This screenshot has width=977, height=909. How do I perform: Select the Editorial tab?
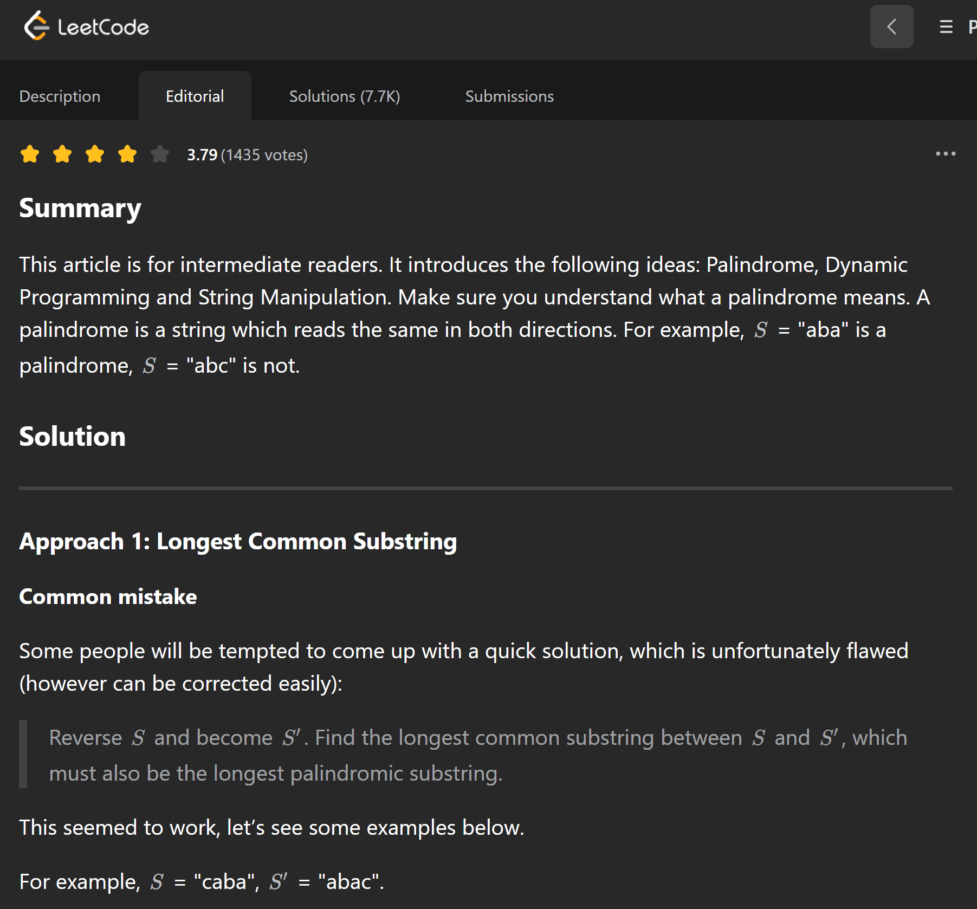[x=195, y=96]
